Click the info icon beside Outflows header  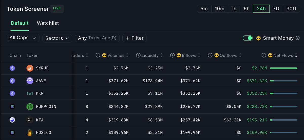(210, 55)
